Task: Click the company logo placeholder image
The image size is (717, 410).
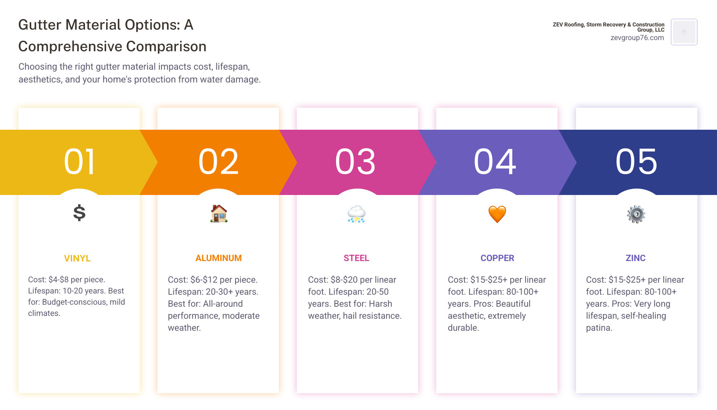Action: 684,32
